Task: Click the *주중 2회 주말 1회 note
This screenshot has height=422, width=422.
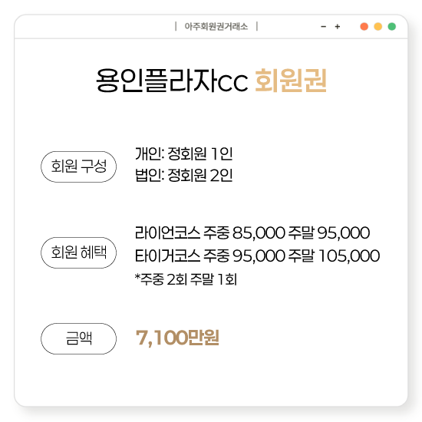Action: [x=186, y=279]
